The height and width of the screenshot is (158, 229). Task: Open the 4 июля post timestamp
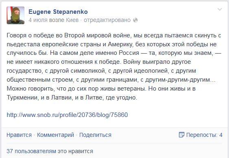coord(38,20)
